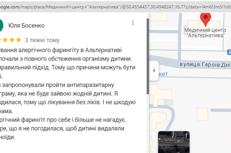
Task: Click the blue market label on map
Action: pyautogui.click(x=163, y=74)
